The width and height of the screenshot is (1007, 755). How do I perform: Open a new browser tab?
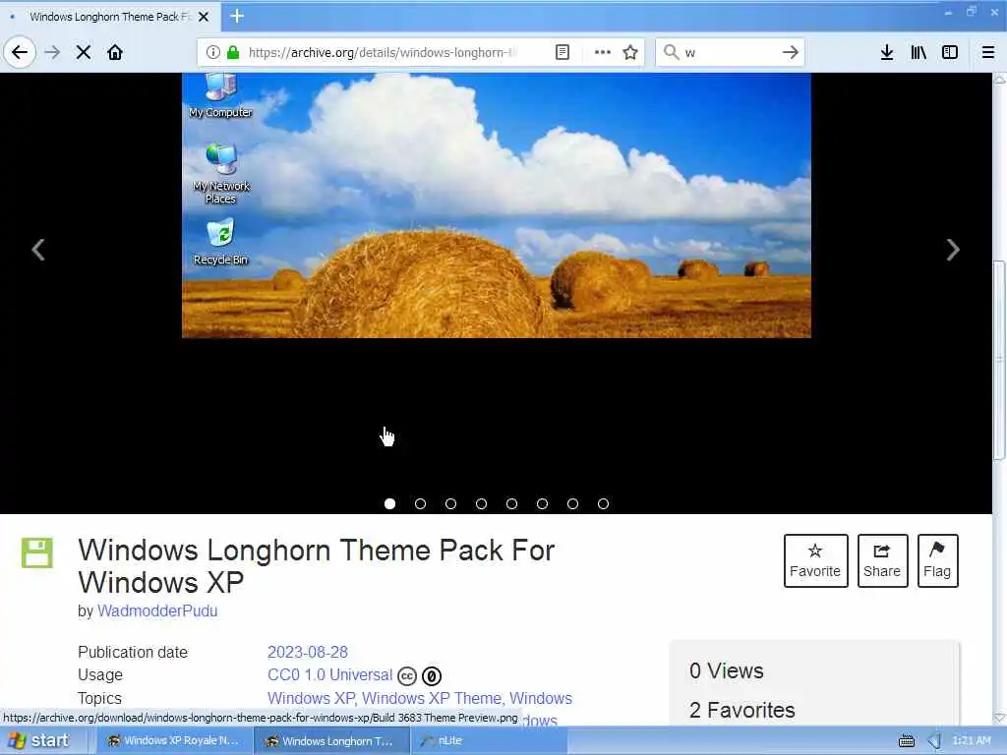tap(237, 16)
